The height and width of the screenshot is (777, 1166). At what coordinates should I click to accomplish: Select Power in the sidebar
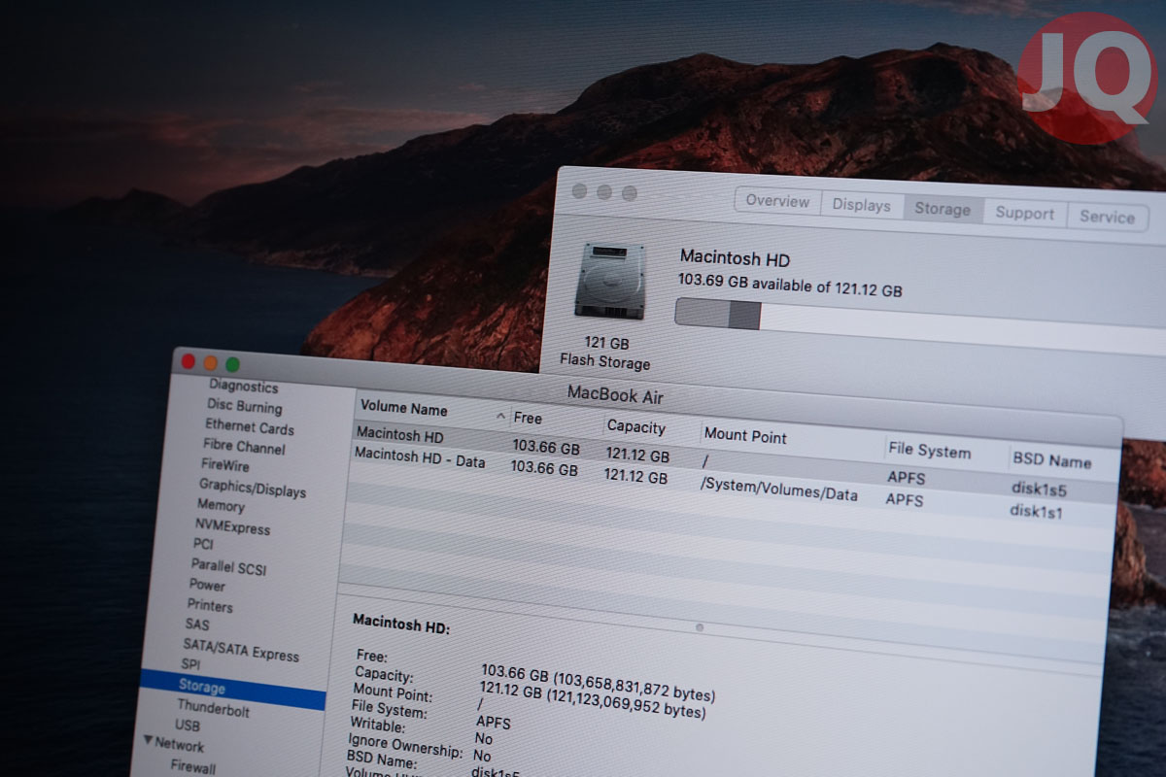[207, 585]
